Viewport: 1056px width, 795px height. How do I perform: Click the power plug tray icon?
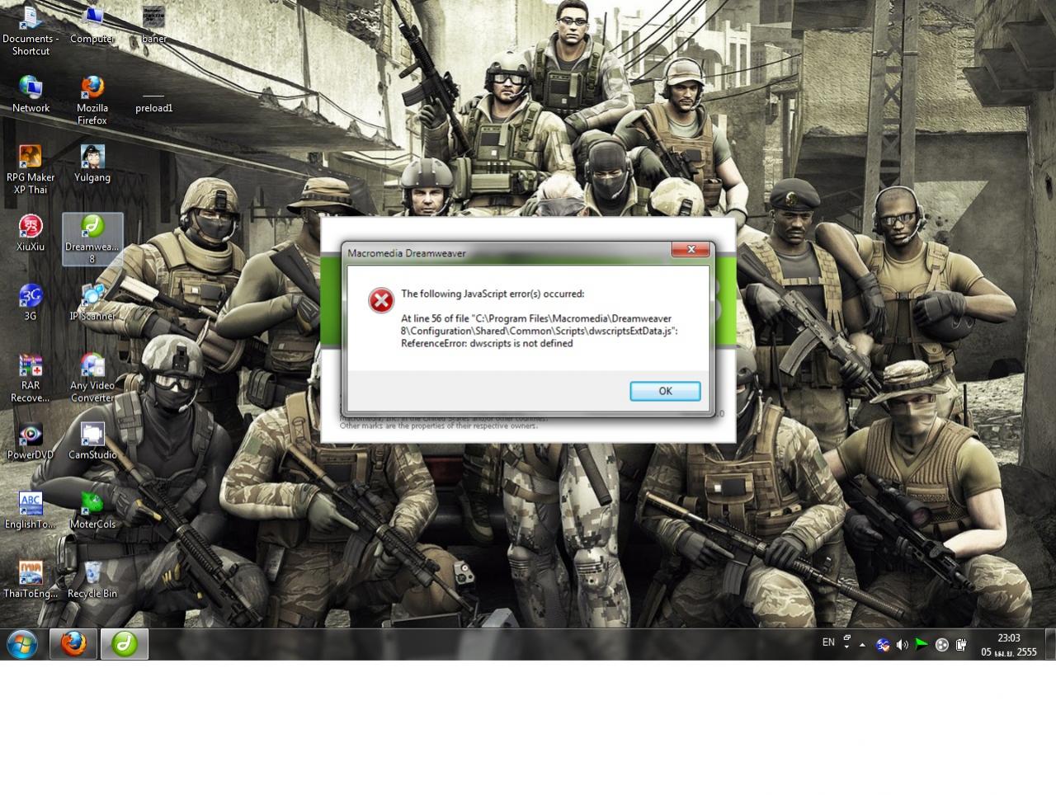(x=961, y=645)
